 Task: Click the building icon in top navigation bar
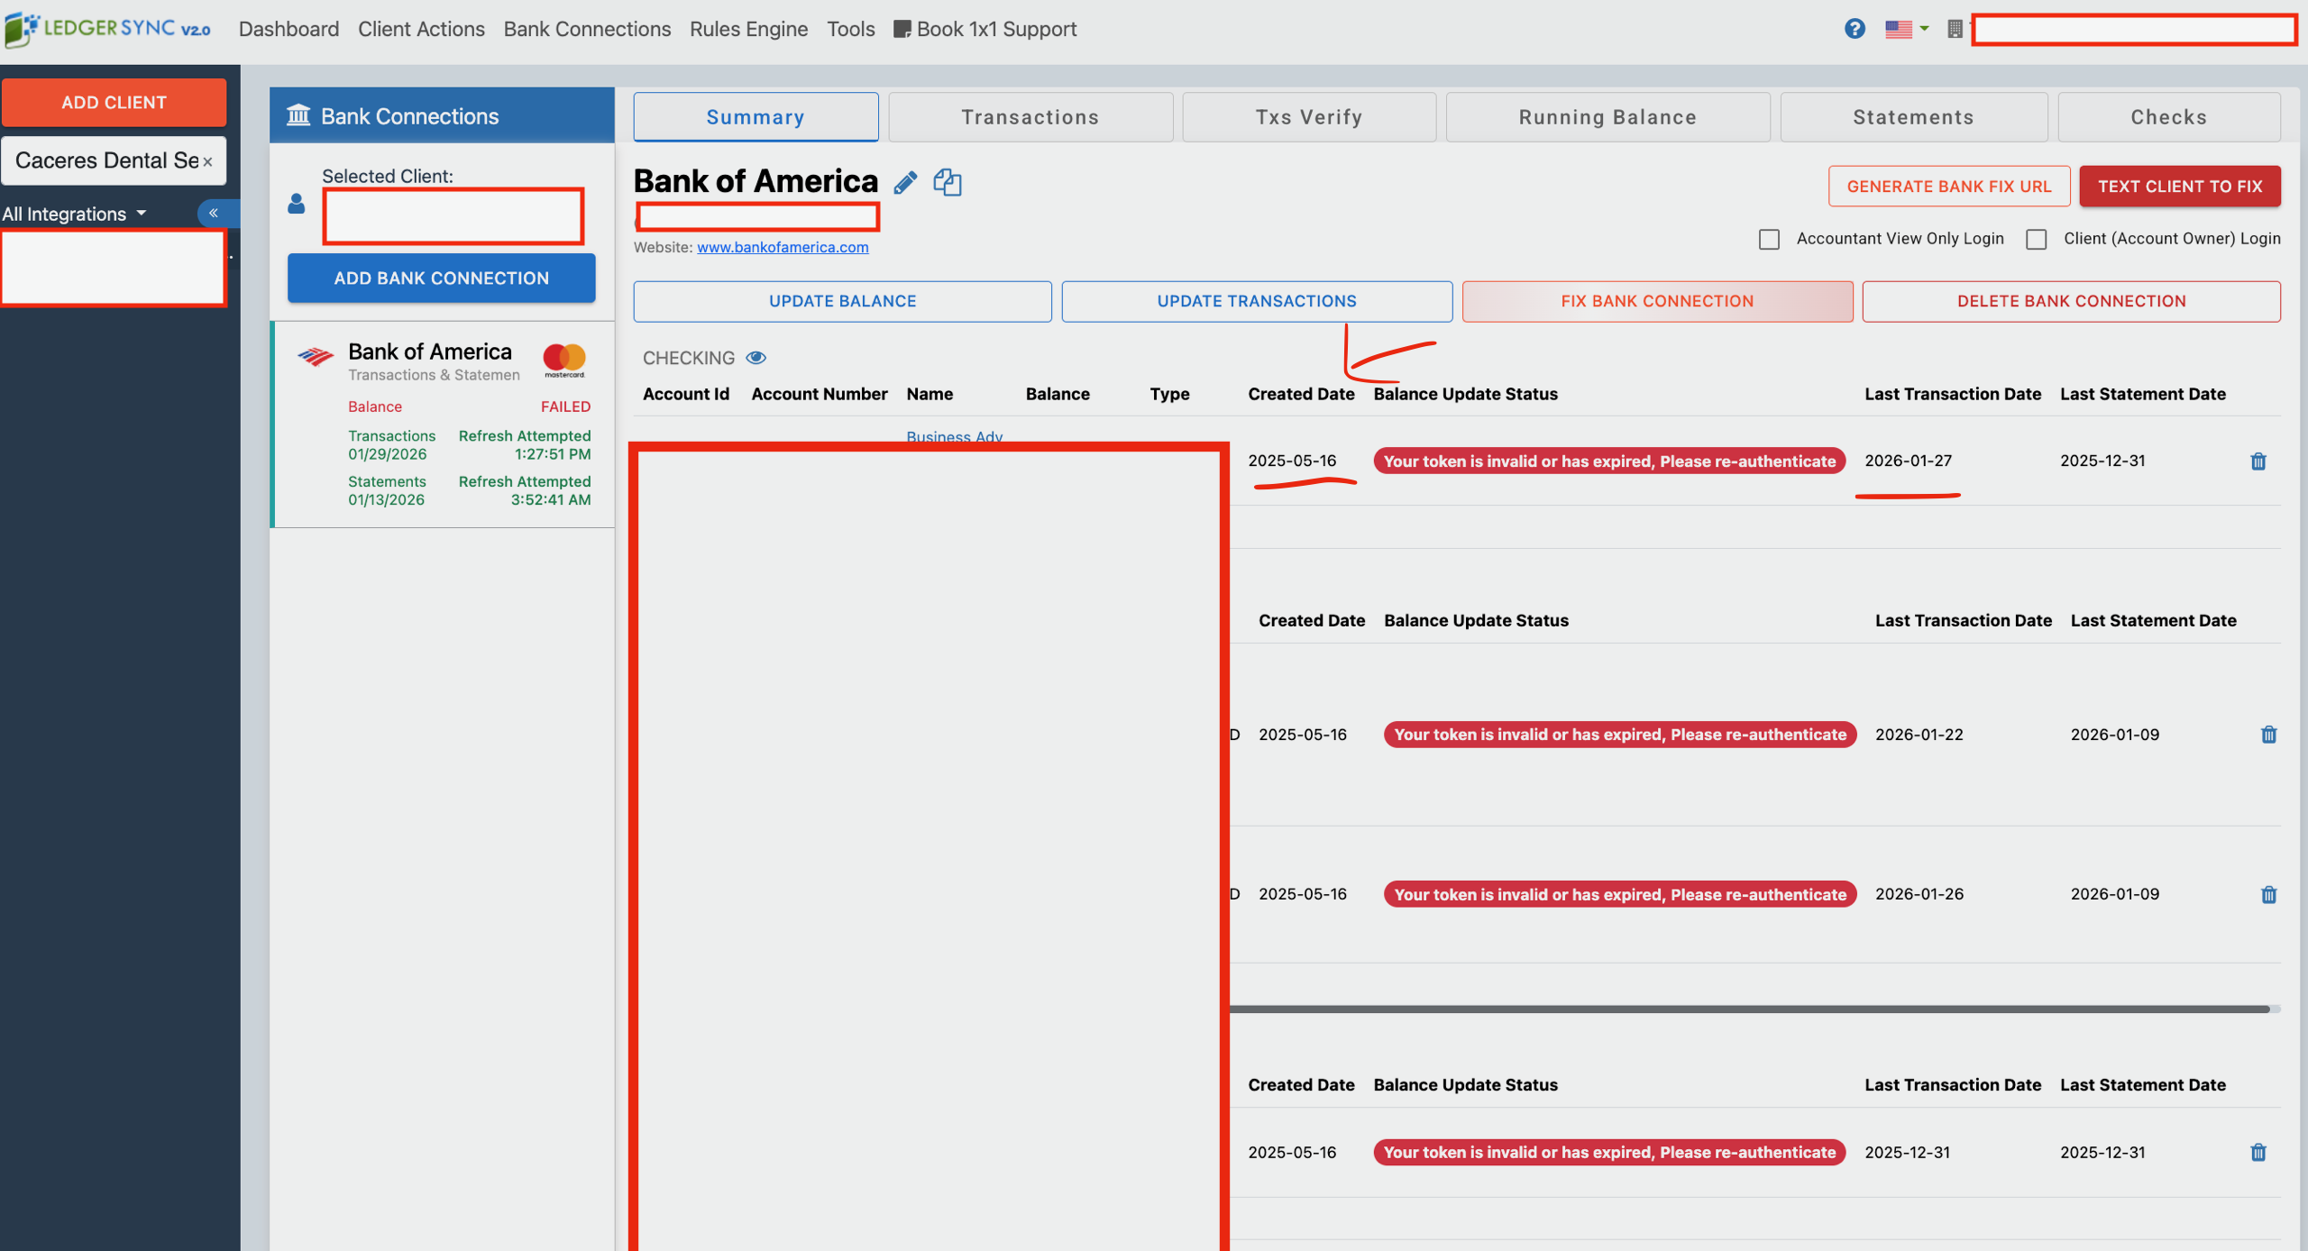1954,29
